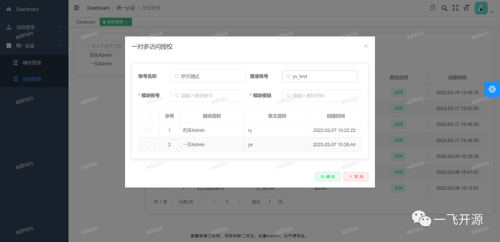The height and width of the screenshot is (242, 500).
Task: Open the search magnifier icon in header
Action: pyautogui.click(x=444, y=8)
